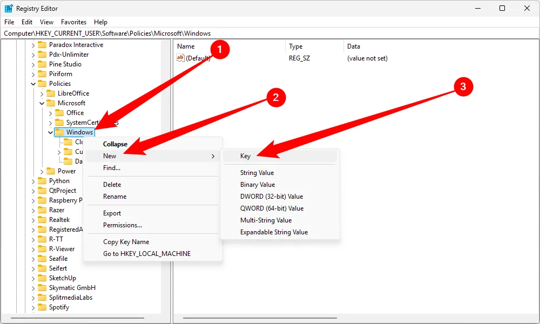This screenshot has height=324, width=540.
Task: Click the Piriform folder icon
Action: tap(43, 73)
